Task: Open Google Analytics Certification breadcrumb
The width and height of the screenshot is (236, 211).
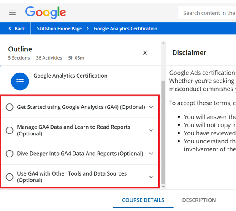Action: pyautogui.click(x=125, y=28)
